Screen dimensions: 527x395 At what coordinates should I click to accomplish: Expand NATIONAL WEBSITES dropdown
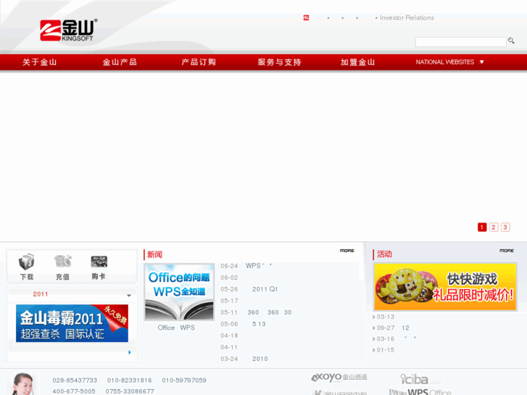(449, 62)
